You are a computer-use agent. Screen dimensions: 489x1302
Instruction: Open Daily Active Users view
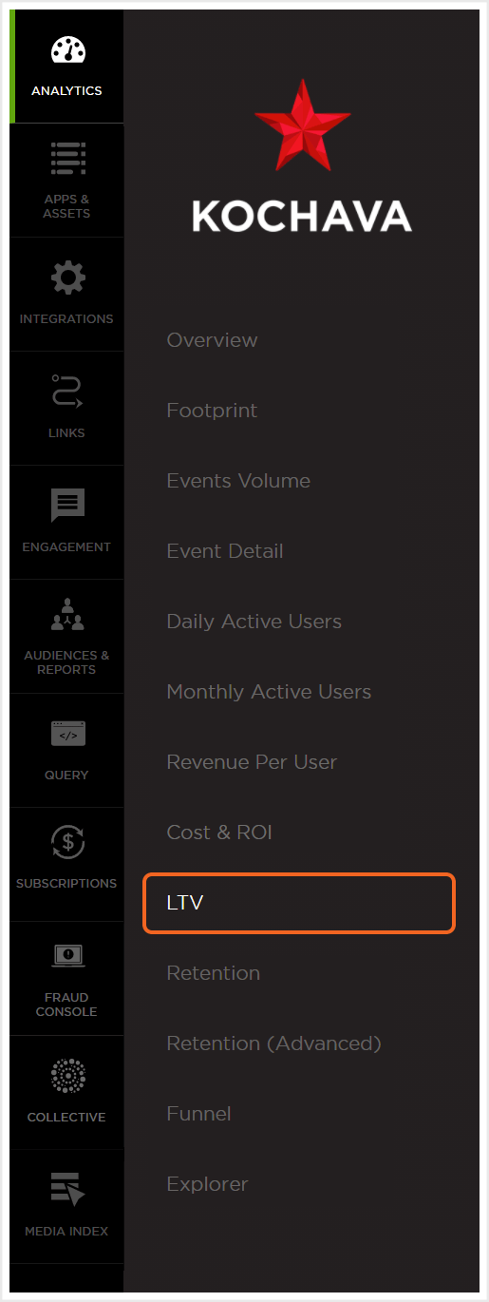pos(254,622)
